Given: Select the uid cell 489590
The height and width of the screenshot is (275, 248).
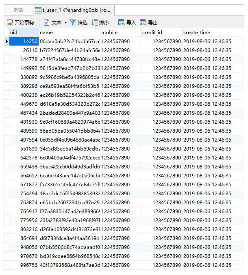Looking at the screenshot, I should [24, 131].
